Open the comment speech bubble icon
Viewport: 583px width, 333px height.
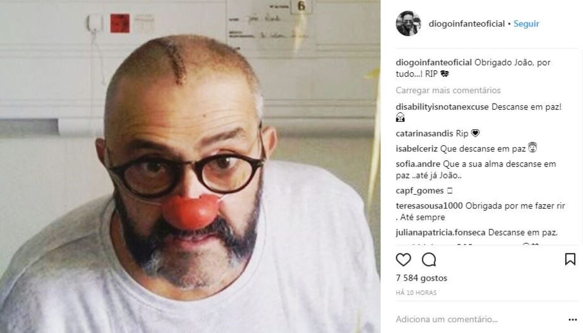(x=429, y=259)
